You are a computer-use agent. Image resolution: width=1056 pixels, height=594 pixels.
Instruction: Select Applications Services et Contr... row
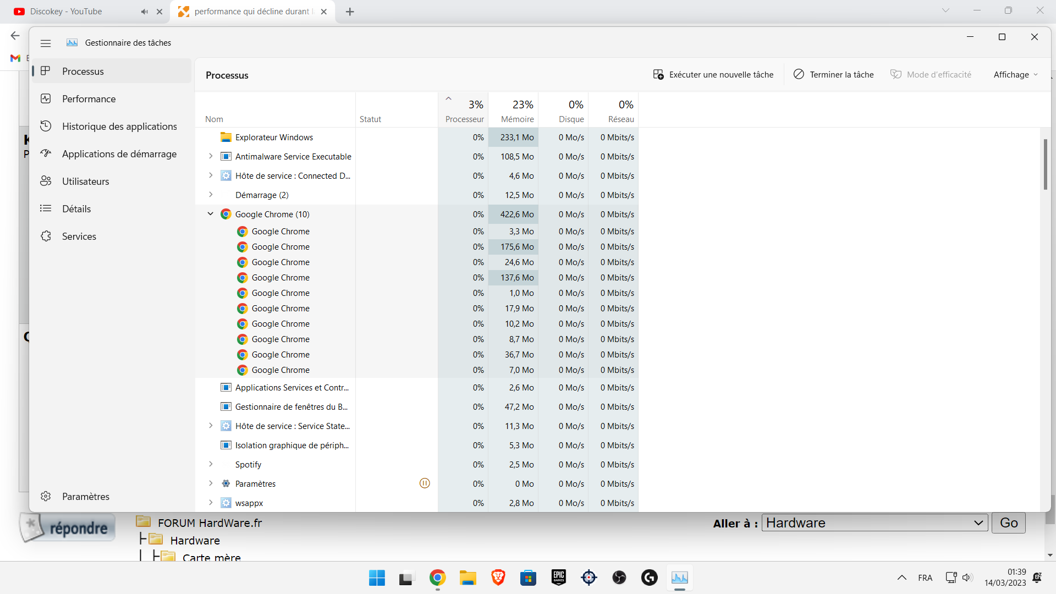[416, 388]
